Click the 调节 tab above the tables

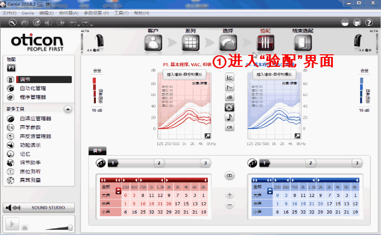click(x=97, y=151)
